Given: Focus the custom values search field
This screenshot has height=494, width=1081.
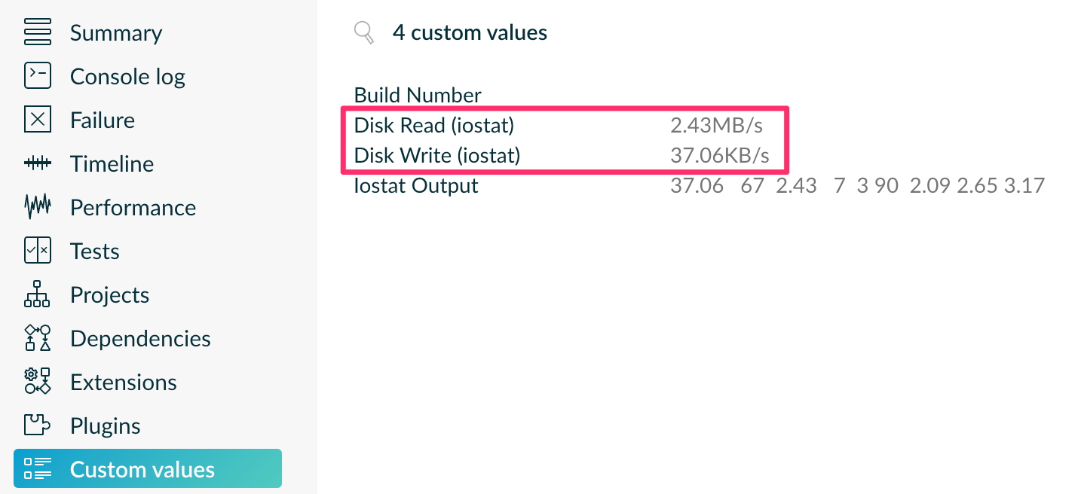Looking at the screenshot, I should 470,33.
